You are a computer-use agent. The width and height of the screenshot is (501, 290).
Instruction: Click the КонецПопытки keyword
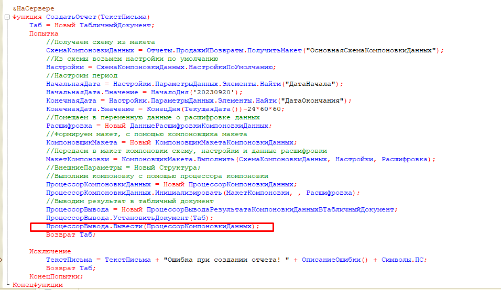[55, 276]
